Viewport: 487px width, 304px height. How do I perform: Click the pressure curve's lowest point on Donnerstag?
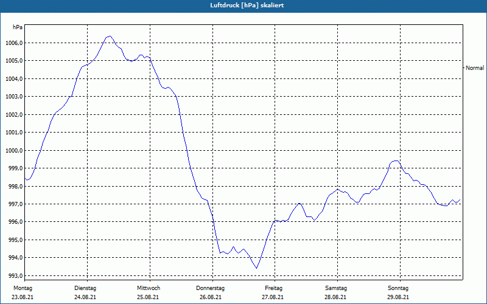256,268
